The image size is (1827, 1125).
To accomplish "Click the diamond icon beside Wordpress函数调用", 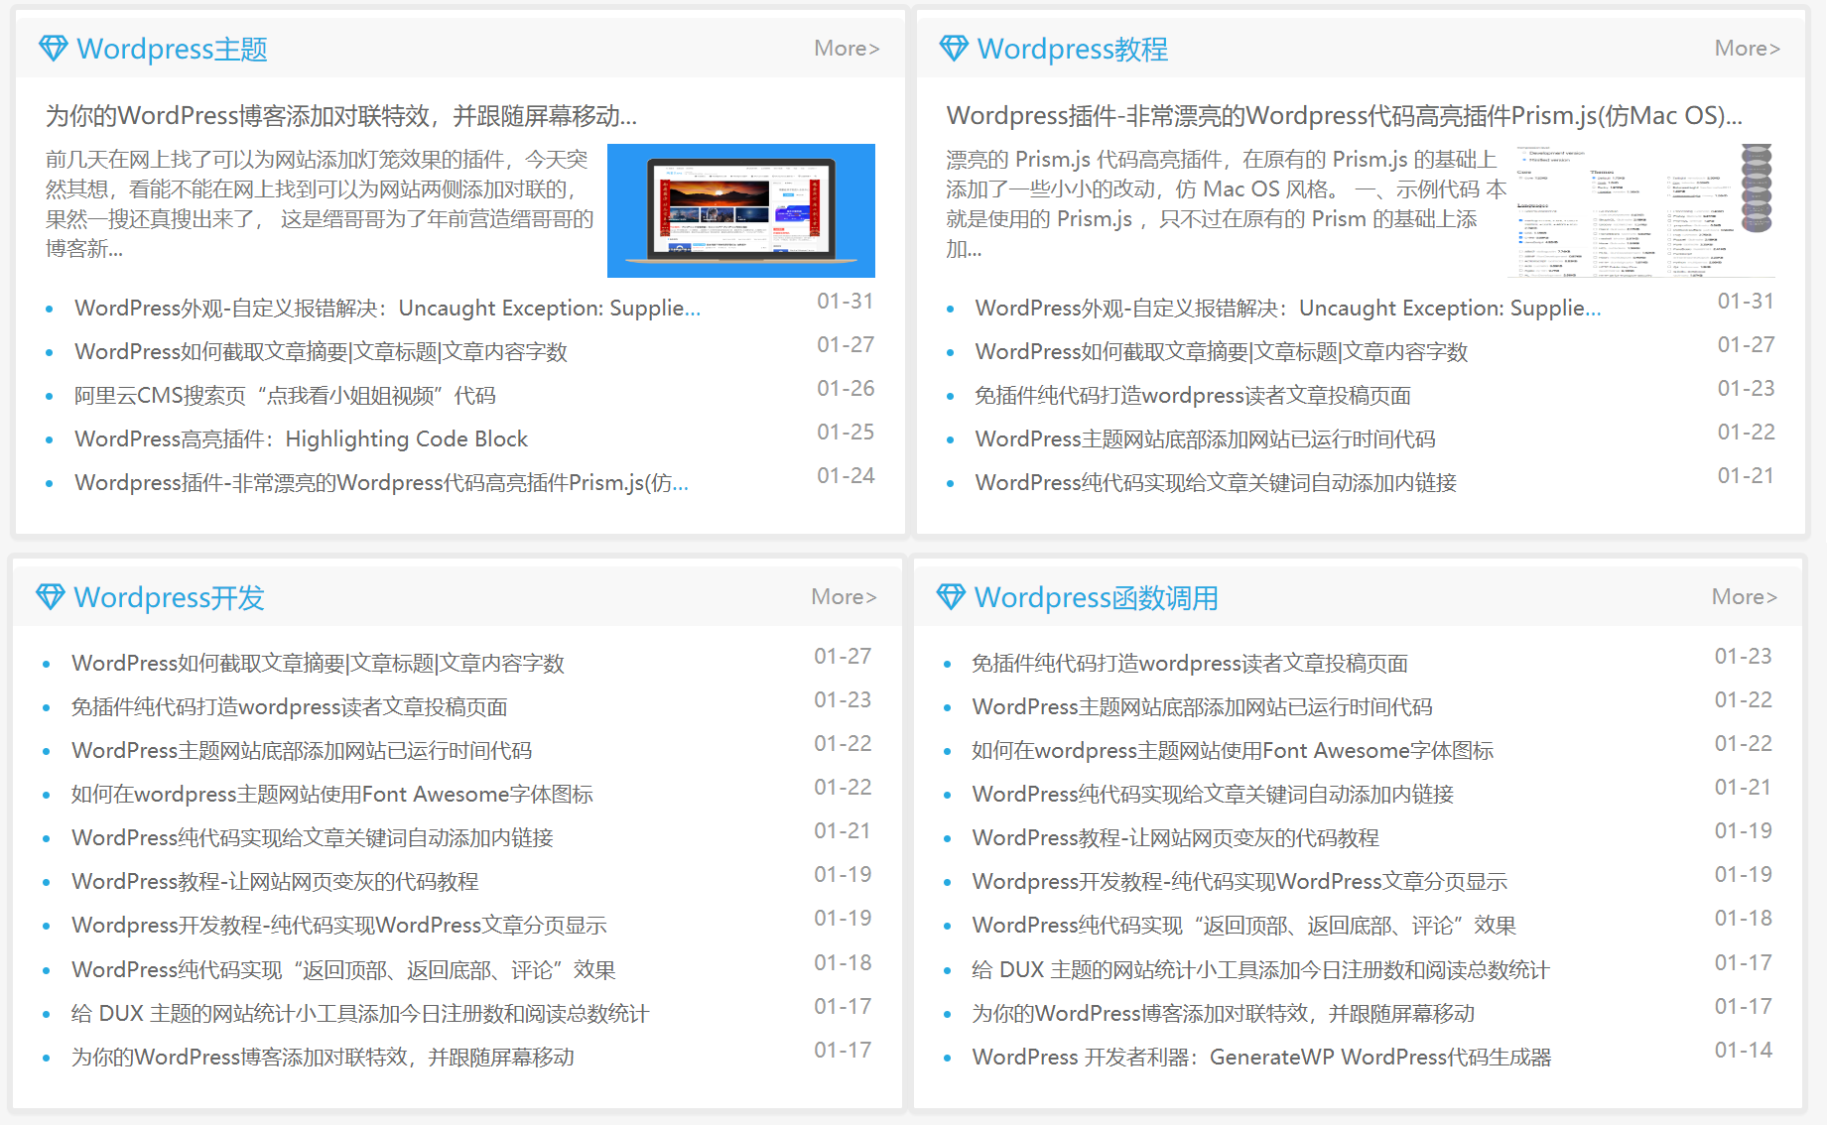I will [x=951, y=597].
